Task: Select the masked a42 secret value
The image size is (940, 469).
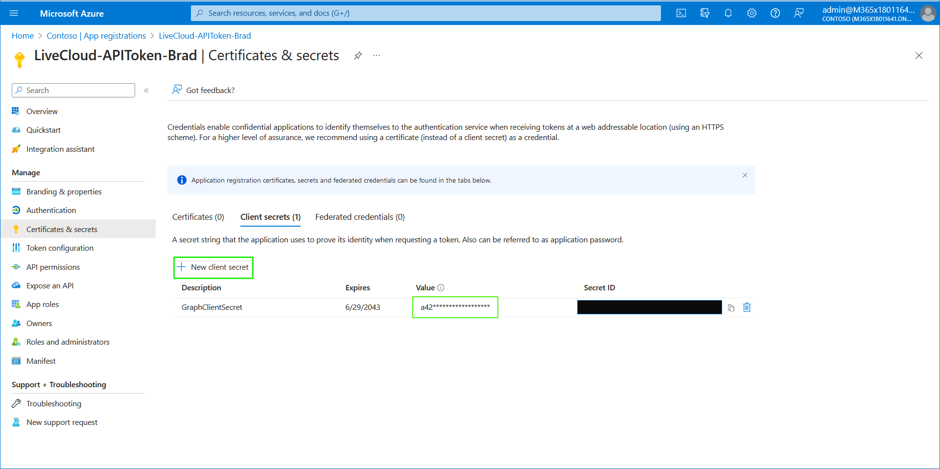Action: coord(455,307)
